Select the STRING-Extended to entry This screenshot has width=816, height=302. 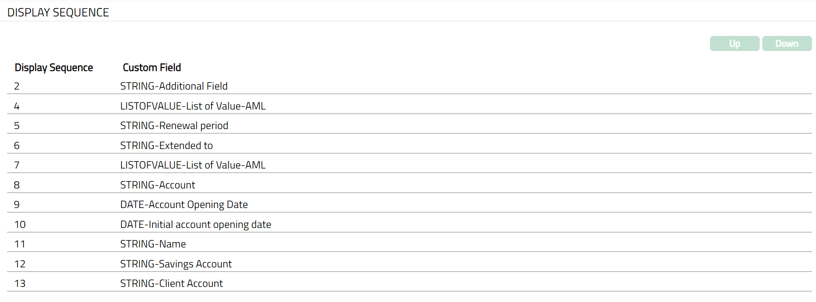[x=166, y=145]
